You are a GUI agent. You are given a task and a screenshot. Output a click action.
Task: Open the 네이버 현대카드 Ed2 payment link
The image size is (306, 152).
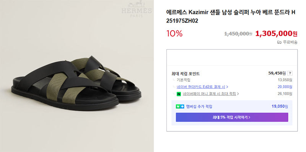[x=201, y=87]
